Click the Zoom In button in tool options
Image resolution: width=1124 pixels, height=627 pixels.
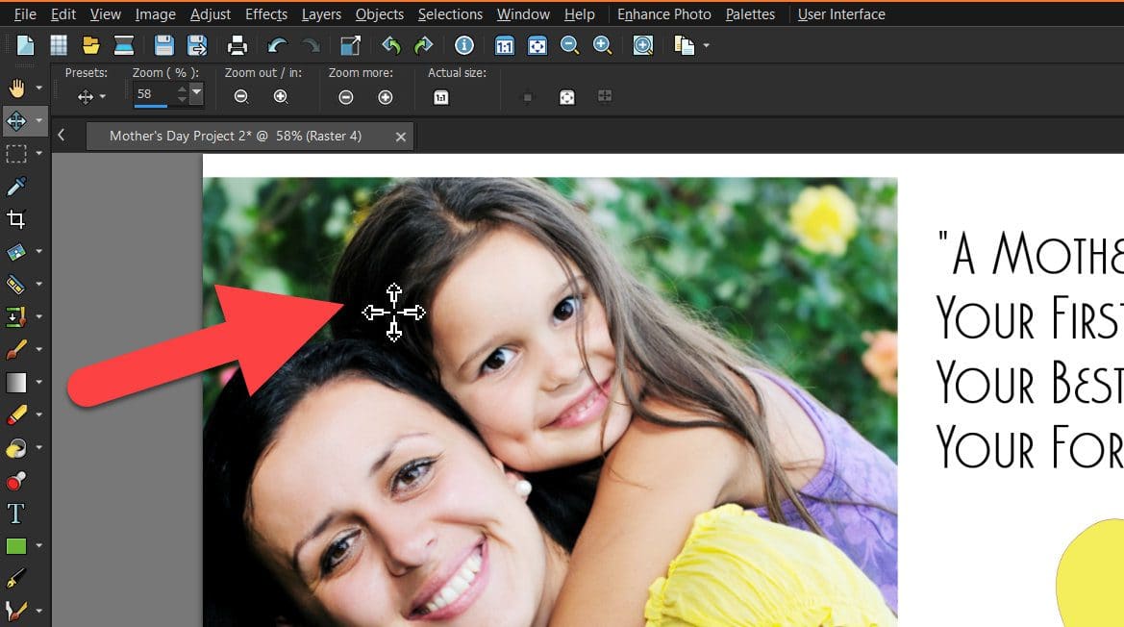281,96
